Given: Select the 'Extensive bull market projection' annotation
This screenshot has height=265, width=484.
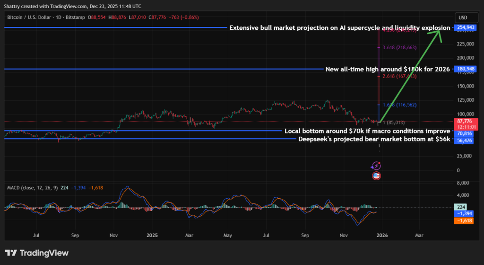Looking at the screenshot, I should (339, 28).
